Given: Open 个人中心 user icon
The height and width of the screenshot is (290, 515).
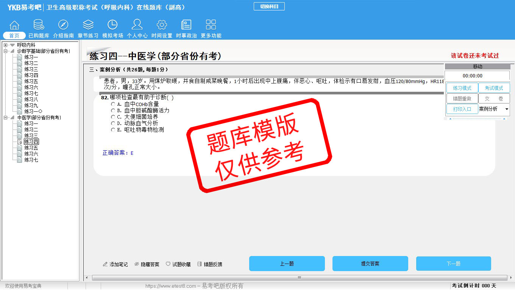Looking at the screenshot, I should click(137, 25).
